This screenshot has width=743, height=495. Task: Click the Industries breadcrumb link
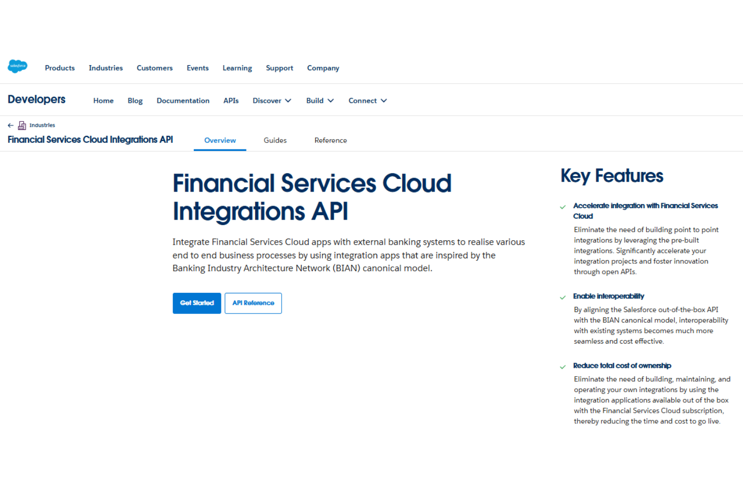(x=42, y=125)
